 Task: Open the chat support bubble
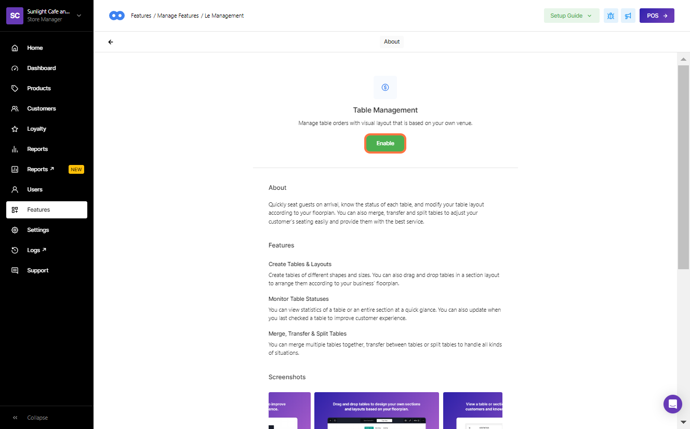coord(672,404)
